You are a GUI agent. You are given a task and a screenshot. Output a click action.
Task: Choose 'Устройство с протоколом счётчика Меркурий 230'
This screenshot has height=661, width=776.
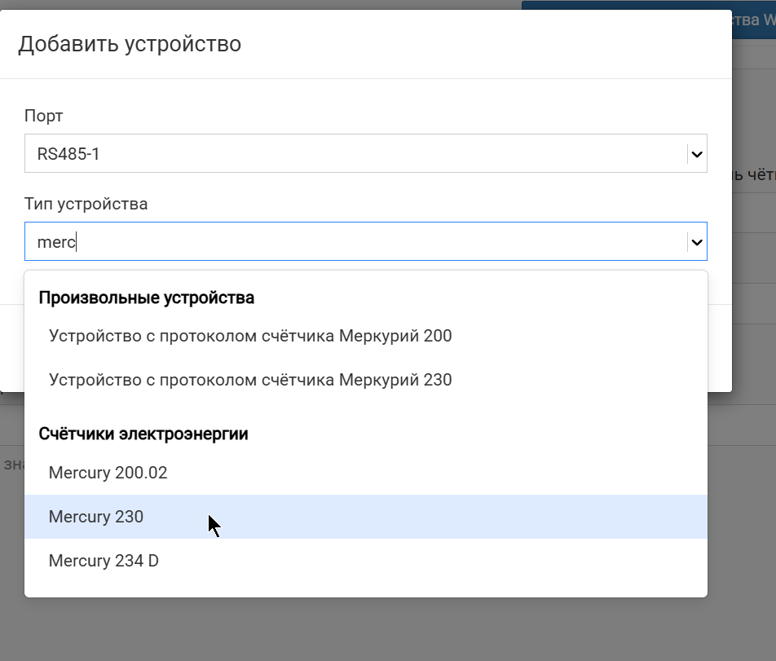tap(250, 380)
